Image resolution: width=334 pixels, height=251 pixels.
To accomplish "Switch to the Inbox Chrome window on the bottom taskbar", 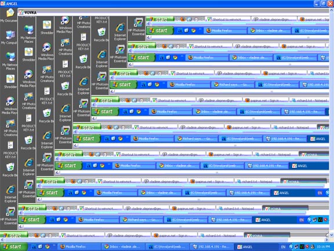I will tap(123, 247).
